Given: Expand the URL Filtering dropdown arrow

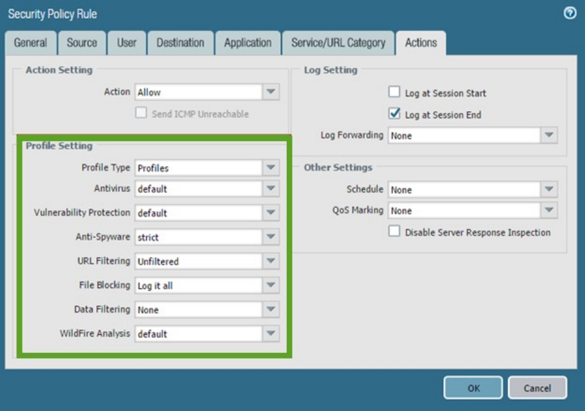Looking at the screenshot, I should pos(271,261).
